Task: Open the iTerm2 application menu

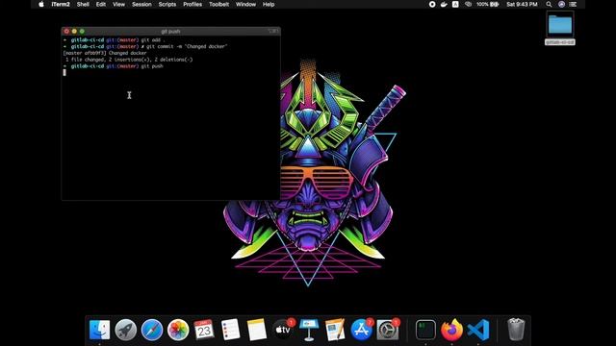Action: pyautogui.click(x=61, y=4)
